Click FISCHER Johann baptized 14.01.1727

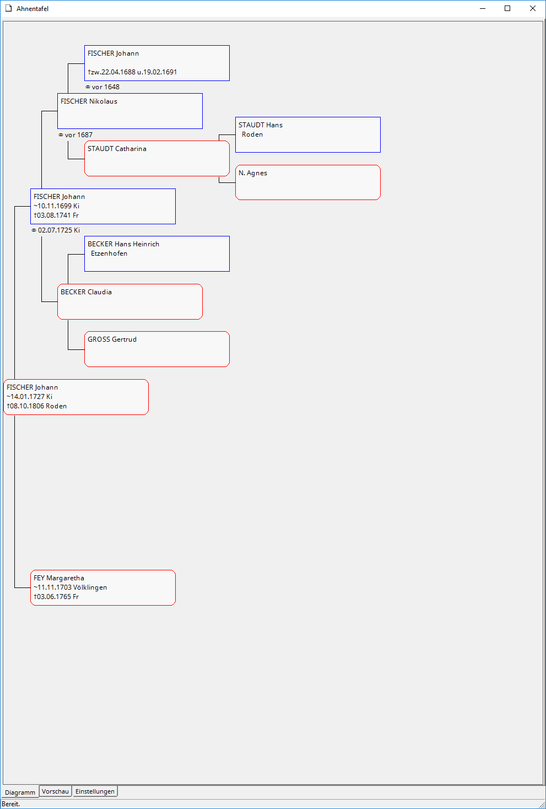[x=75, y=397]
